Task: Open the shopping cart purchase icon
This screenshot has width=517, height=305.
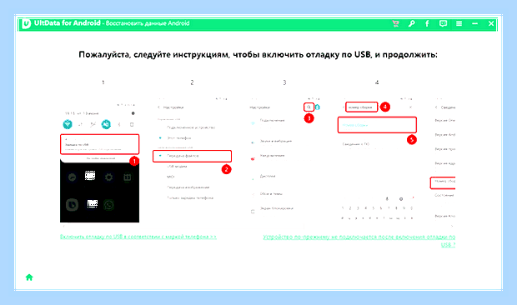Action: click(x=395, y=23)
